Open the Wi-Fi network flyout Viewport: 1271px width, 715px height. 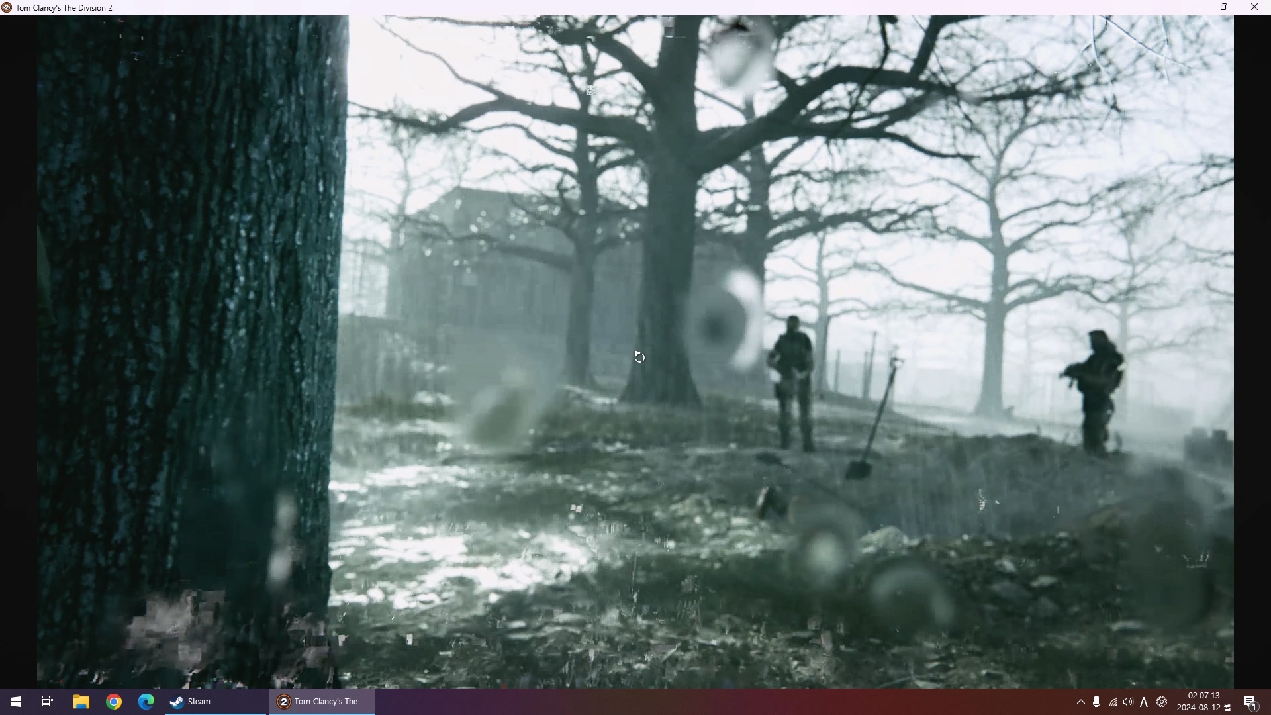(x=1113, y=702)
